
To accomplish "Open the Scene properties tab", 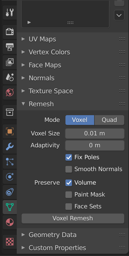I will click(x=10, y=77).
